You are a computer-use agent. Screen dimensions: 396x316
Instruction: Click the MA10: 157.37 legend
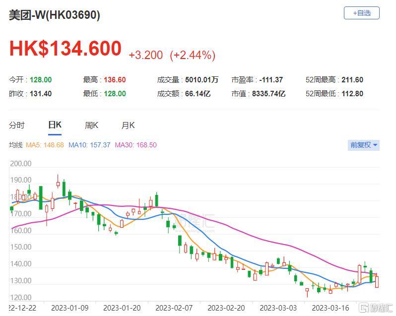click(89, 145)
